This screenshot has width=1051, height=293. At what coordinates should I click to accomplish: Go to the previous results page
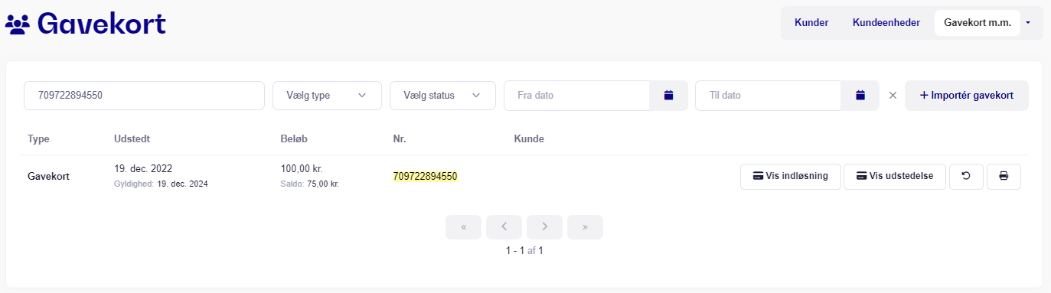[x=504, y=227]
